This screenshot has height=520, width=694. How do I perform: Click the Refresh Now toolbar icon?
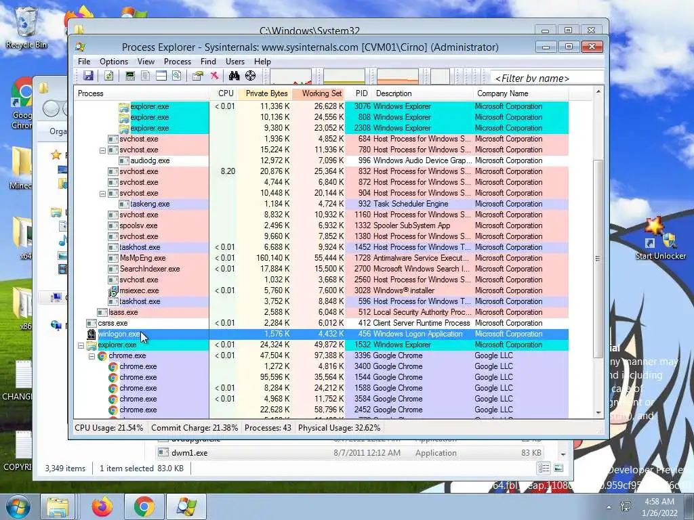click(108, 76)
